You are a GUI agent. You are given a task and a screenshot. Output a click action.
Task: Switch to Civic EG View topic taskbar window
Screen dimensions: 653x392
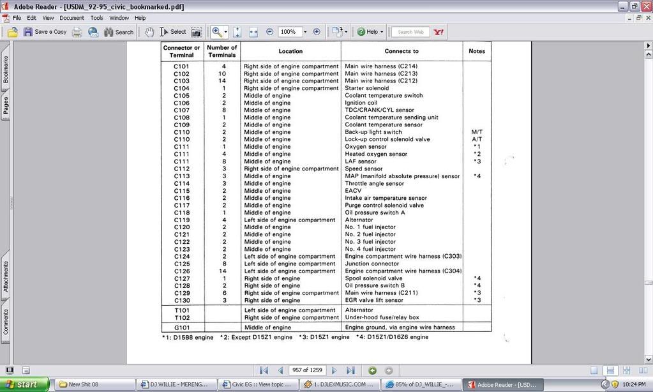pos(259,384)
